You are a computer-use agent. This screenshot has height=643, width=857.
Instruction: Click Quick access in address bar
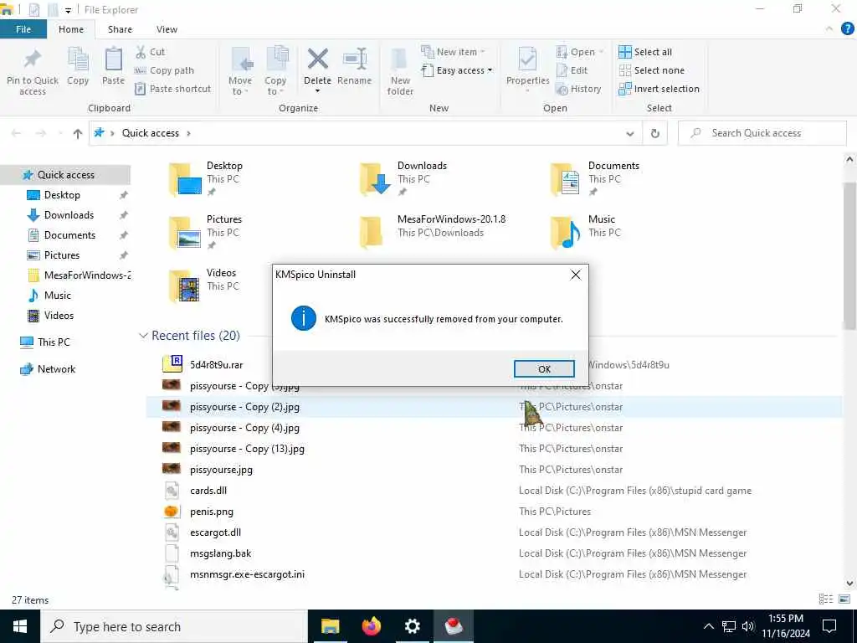click(151, 133)
